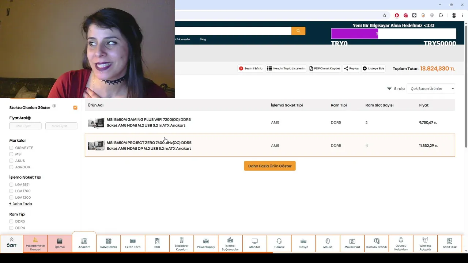The image size is (468, 263).
Task: Open the Blog menu link
Action: click(x=203, y=39)
